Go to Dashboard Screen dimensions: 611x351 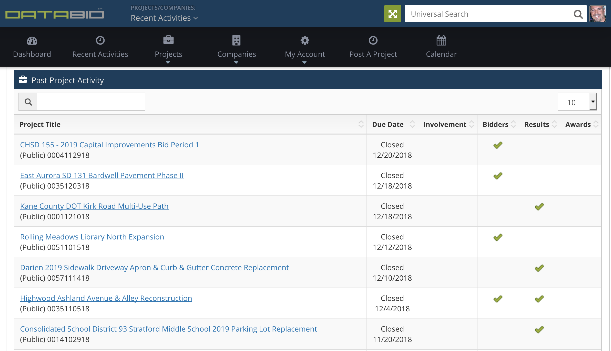click(x=32, y=47)
